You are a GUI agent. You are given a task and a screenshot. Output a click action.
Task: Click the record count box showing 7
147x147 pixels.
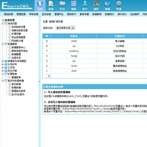point(49,76)
